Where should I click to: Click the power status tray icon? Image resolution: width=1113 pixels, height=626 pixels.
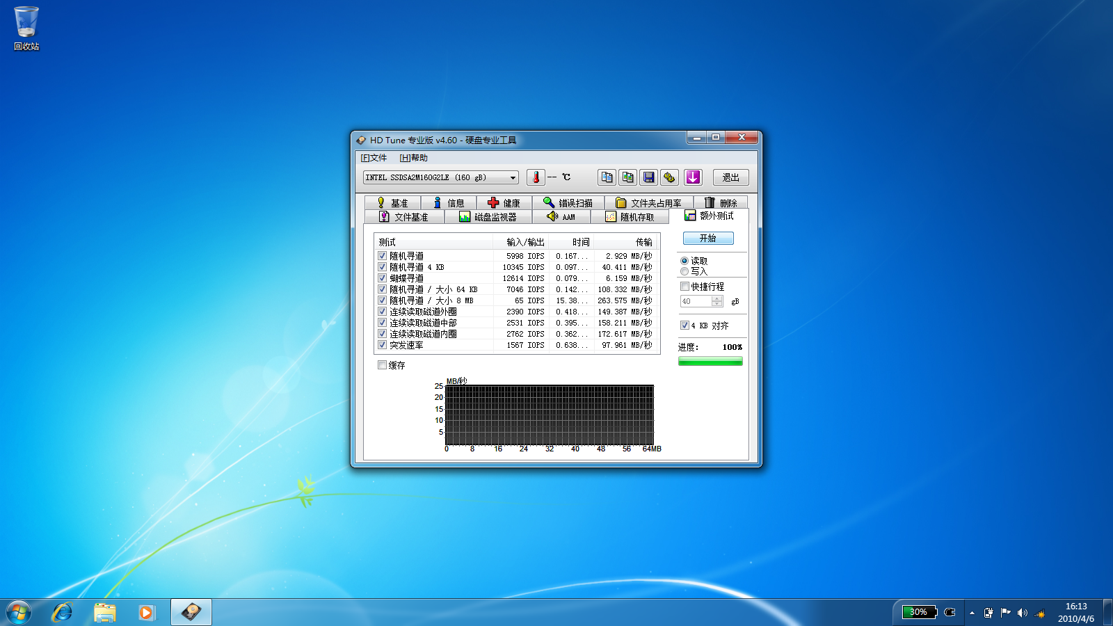click(988, 613)
